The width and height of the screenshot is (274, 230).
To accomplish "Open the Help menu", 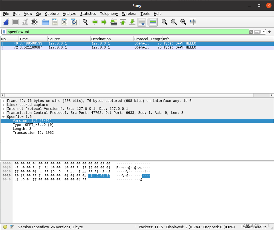I will pyautogui.click(x=157, y=14).
